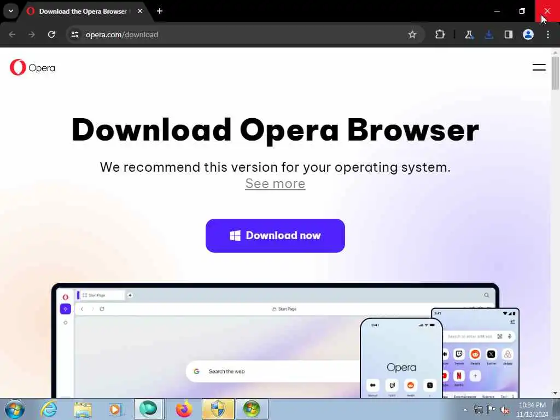Click the page's vertical scrollbar thumb
Image resolution: width=560 pixels, height=420 pixels.
coord(555,73)
